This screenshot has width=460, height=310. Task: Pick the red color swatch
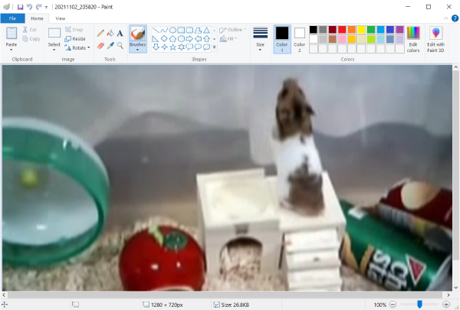click(342, 29)
